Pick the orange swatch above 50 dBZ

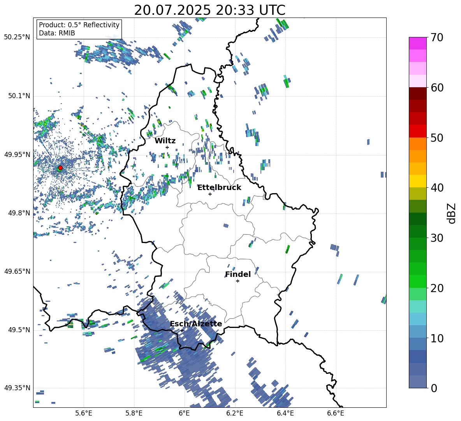417,131
